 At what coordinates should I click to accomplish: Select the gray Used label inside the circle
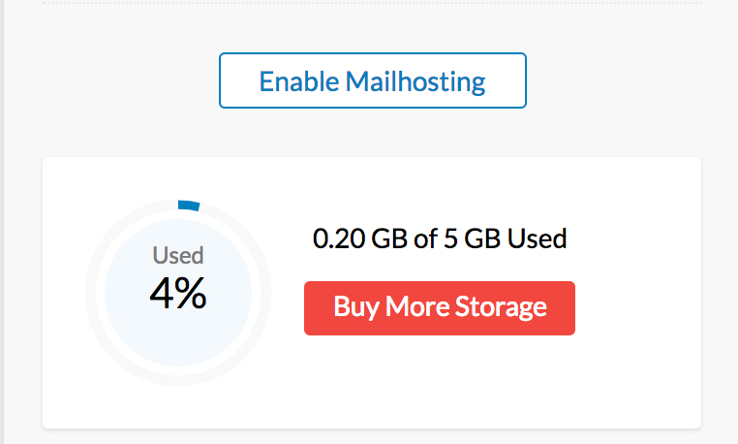[x=178, y=256]
